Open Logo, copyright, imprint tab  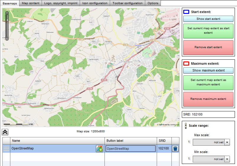(x=61, y=3)
